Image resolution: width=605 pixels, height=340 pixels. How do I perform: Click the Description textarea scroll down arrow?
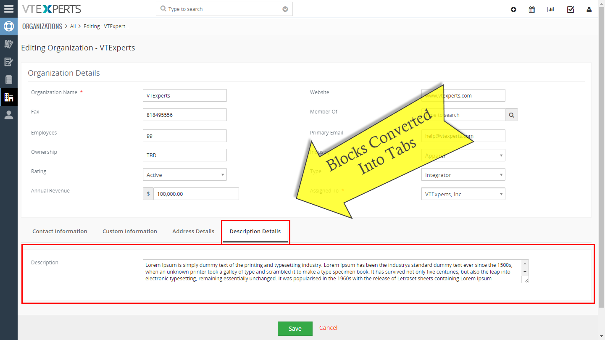[525, 272]
